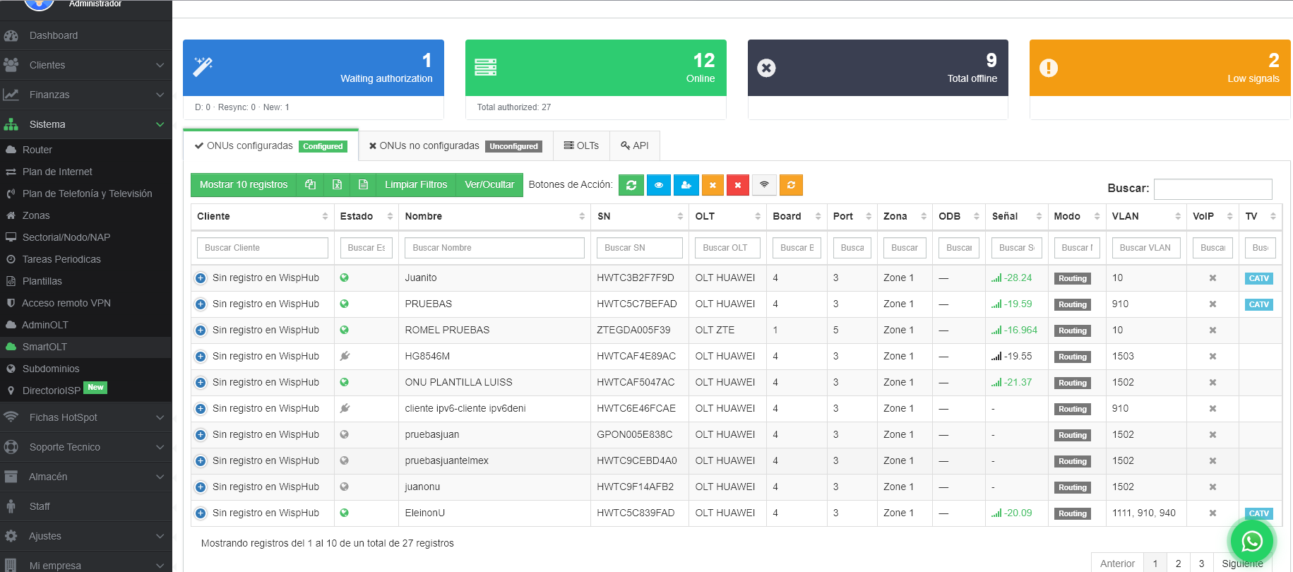Screen dimensions: 1293x572
Task: Go to page 2 of the table
Action: tap(1178, 564)
